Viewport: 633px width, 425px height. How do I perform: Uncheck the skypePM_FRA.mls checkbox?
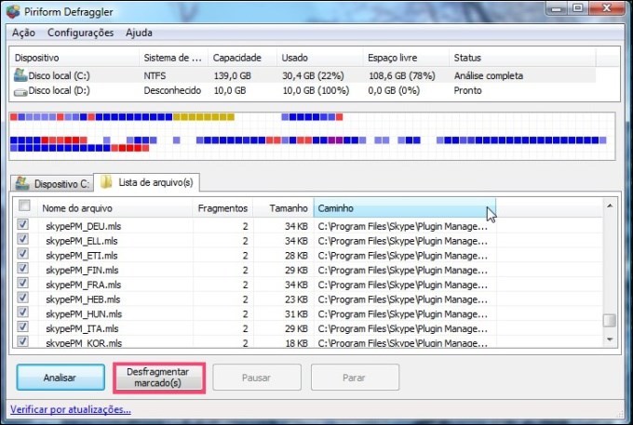(x=22, y=283)
